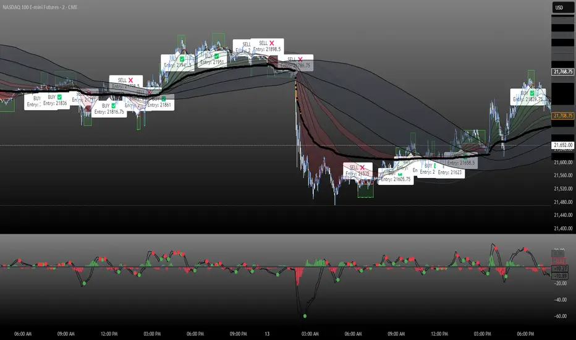Click the first 03:00 PM time label

point(152,334)
